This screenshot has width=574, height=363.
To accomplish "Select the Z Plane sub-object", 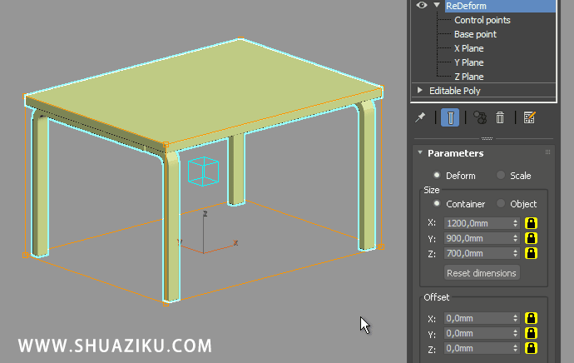I will (x=468, y=77).
